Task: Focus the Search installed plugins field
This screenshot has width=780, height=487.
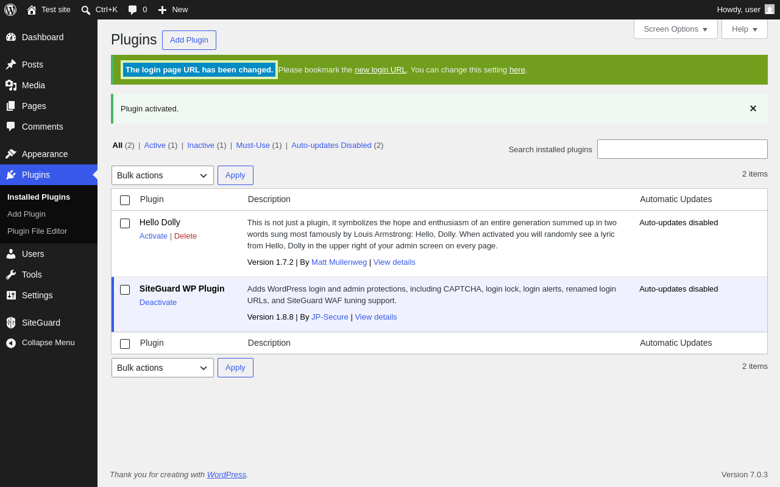Action: click(682, 149)
